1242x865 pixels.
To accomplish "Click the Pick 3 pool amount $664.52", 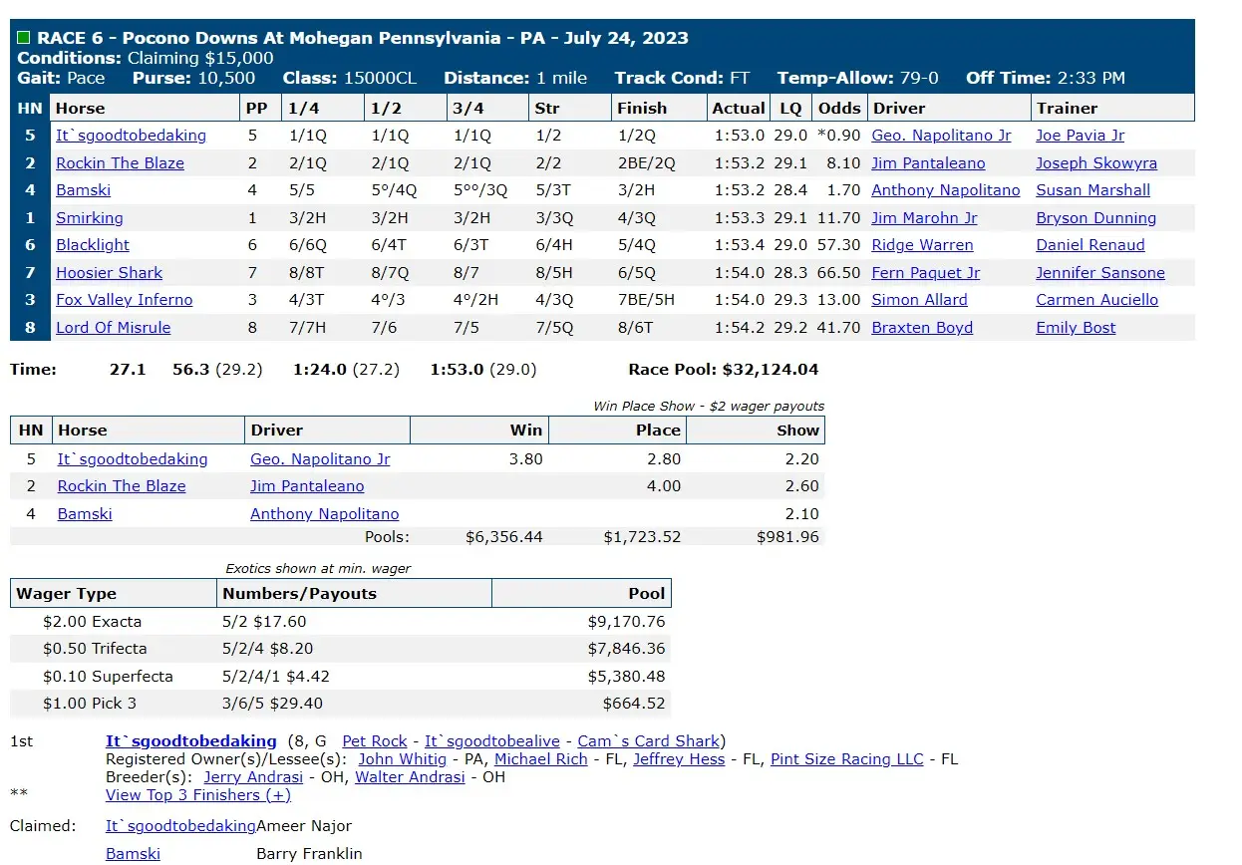I will click(x=634, y=704).
